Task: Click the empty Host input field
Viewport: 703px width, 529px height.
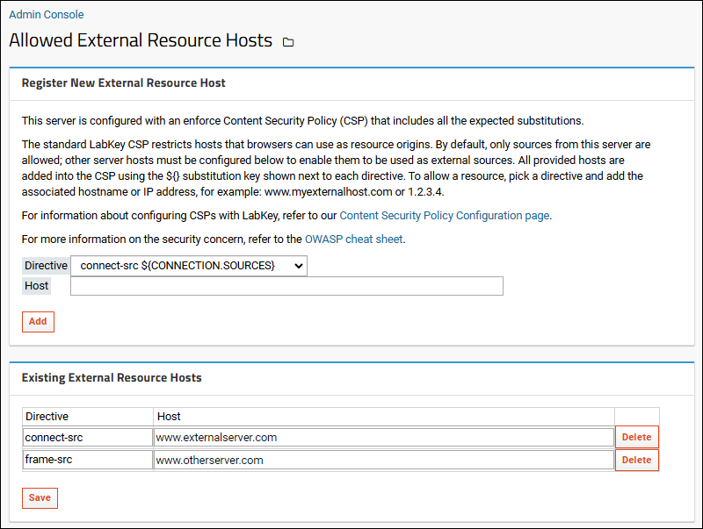Action: tap(286, 286)
